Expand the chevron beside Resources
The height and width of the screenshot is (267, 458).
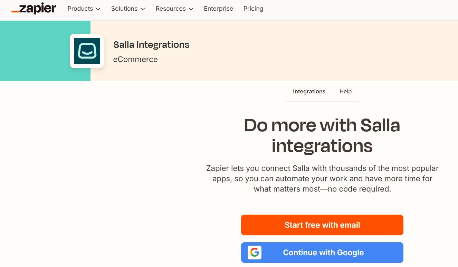click(x=191, y=9)
